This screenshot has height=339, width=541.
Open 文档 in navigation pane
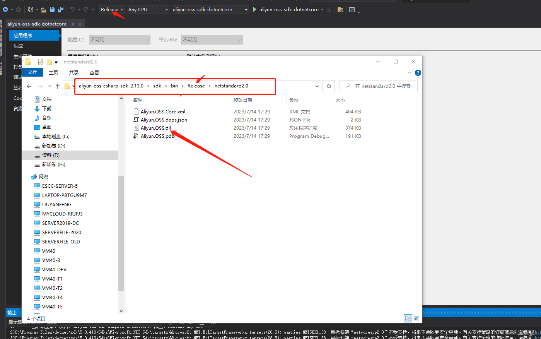46,99
